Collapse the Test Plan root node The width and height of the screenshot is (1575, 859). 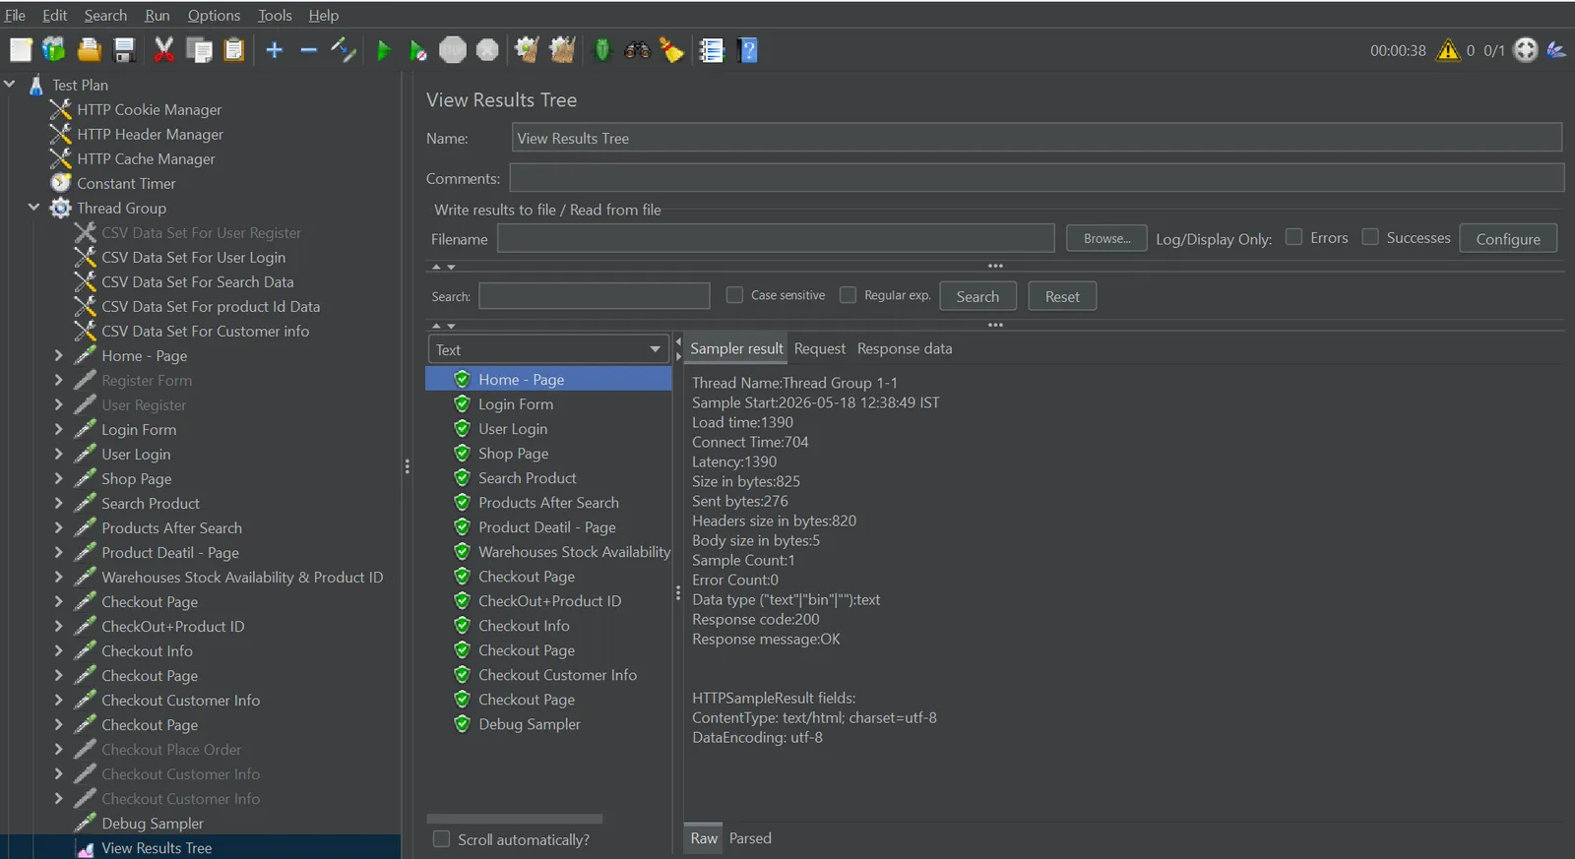pos(10,85)
